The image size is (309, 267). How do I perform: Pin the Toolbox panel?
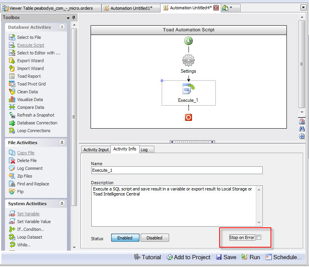click(x=73, y=17)
